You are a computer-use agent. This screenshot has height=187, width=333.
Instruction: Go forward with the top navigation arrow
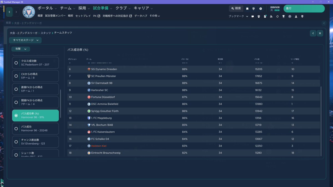click(x=16, y=12)
